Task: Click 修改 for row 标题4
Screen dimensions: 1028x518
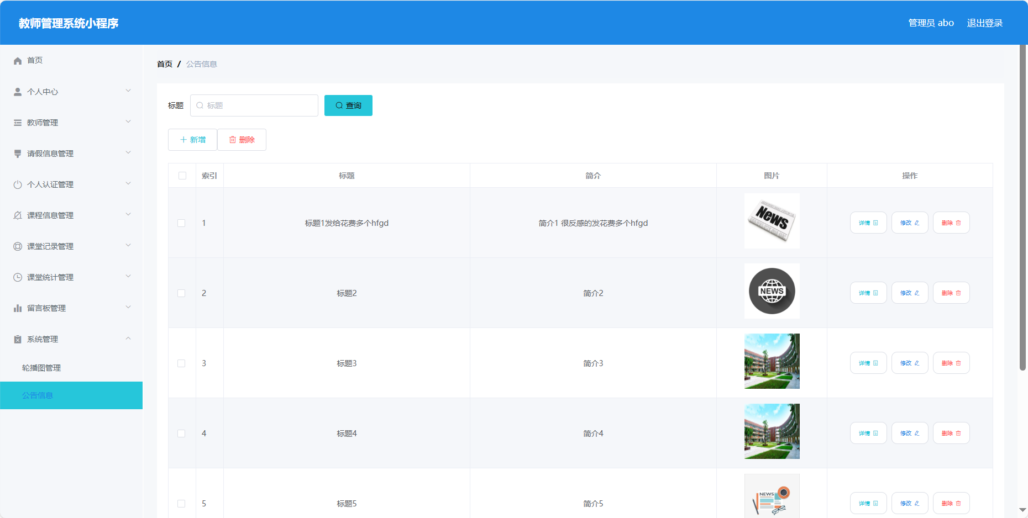Action: 910,433
